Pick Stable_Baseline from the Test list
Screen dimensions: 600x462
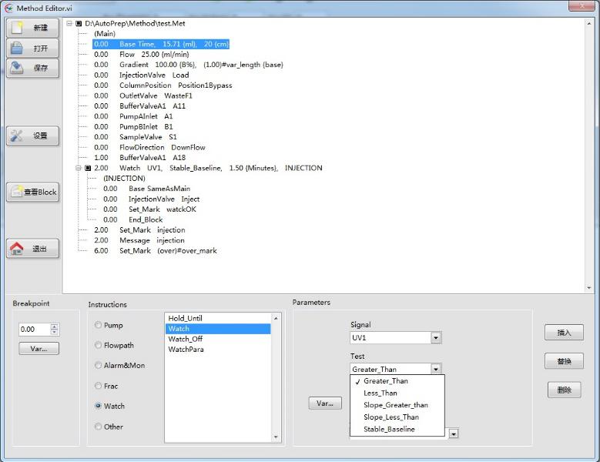point(389,429)
